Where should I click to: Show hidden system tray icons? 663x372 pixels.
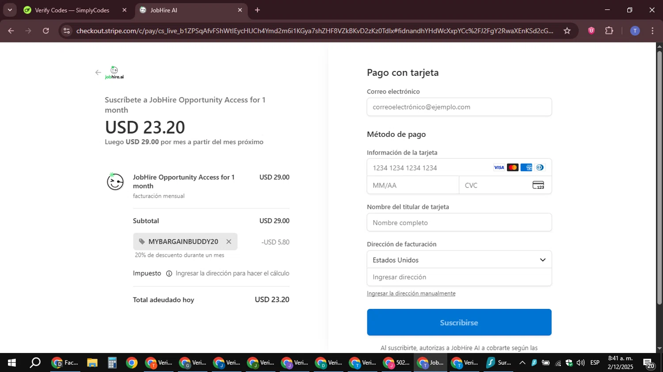coord(522,363)
